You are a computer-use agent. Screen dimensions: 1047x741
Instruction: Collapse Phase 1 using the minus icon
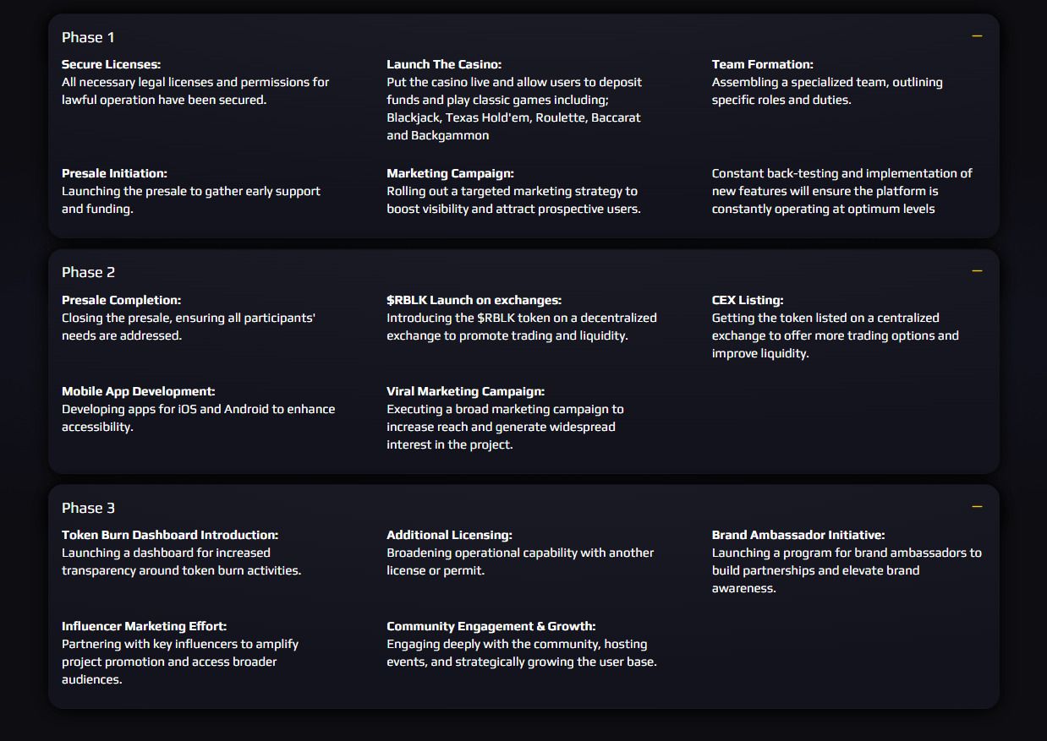(977, 36)
